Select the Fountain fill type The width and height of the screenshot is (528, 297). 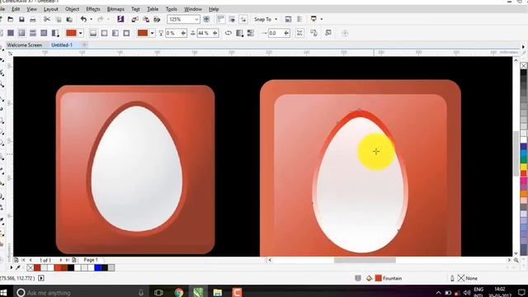(x=21, y=33)
